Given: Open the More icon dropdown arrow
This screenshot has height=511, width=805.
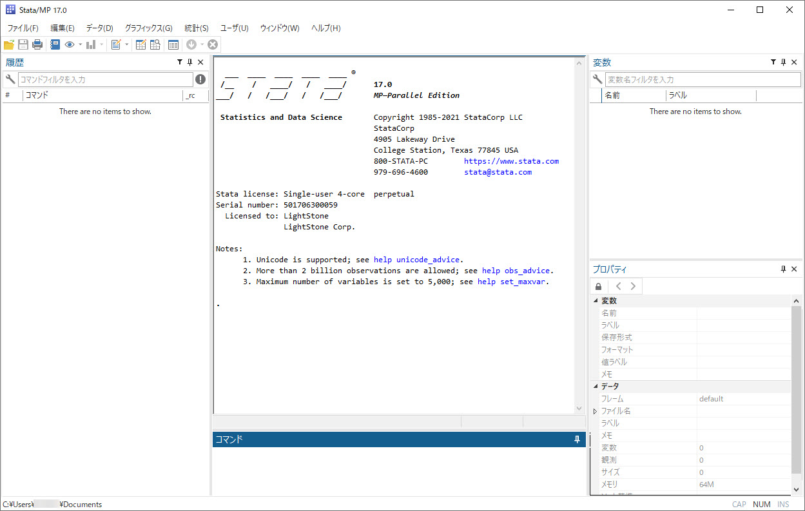Looking at the screenshot, I should pos(202,44).
